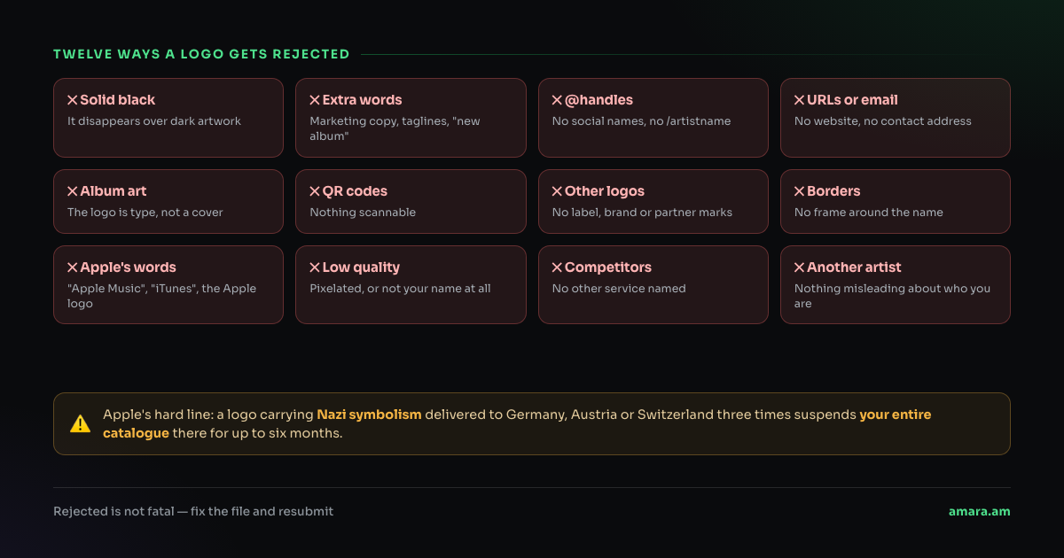
Task: Click the X icon beside Solid black
Action: (x=73, y=100)
